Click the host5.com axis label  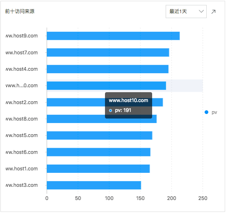pos(22,135)
